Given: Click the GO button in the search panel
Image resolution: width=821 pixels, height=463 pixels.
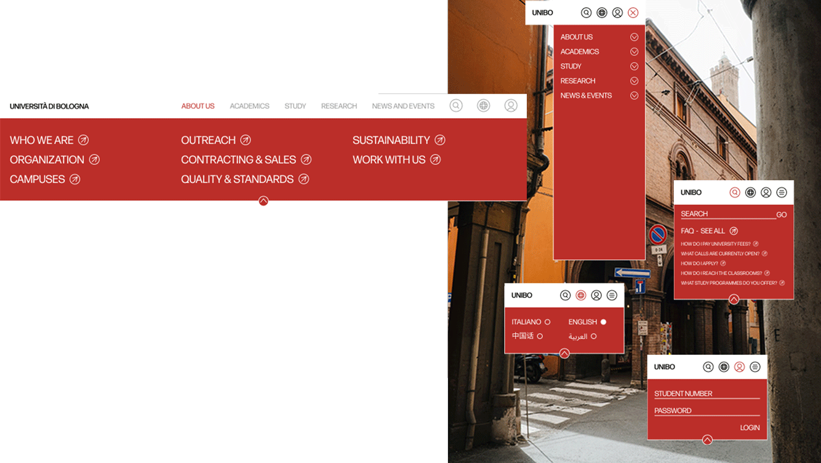Looking at the screenshot, I should [782, 215].
